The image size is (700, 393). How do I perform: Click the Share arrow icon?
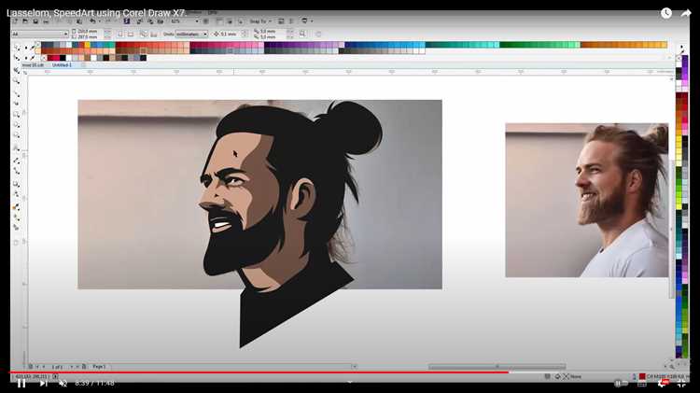(x=686, y=13)
